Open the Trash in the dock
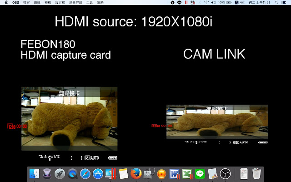 (x=256, y=174)
